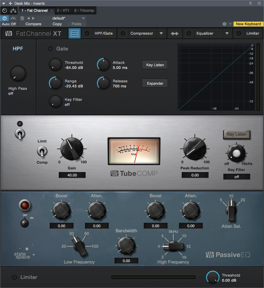Toggle the Passive EQ OFF/ON switch
Screen dimensions: 264x288
coord(25,223)
